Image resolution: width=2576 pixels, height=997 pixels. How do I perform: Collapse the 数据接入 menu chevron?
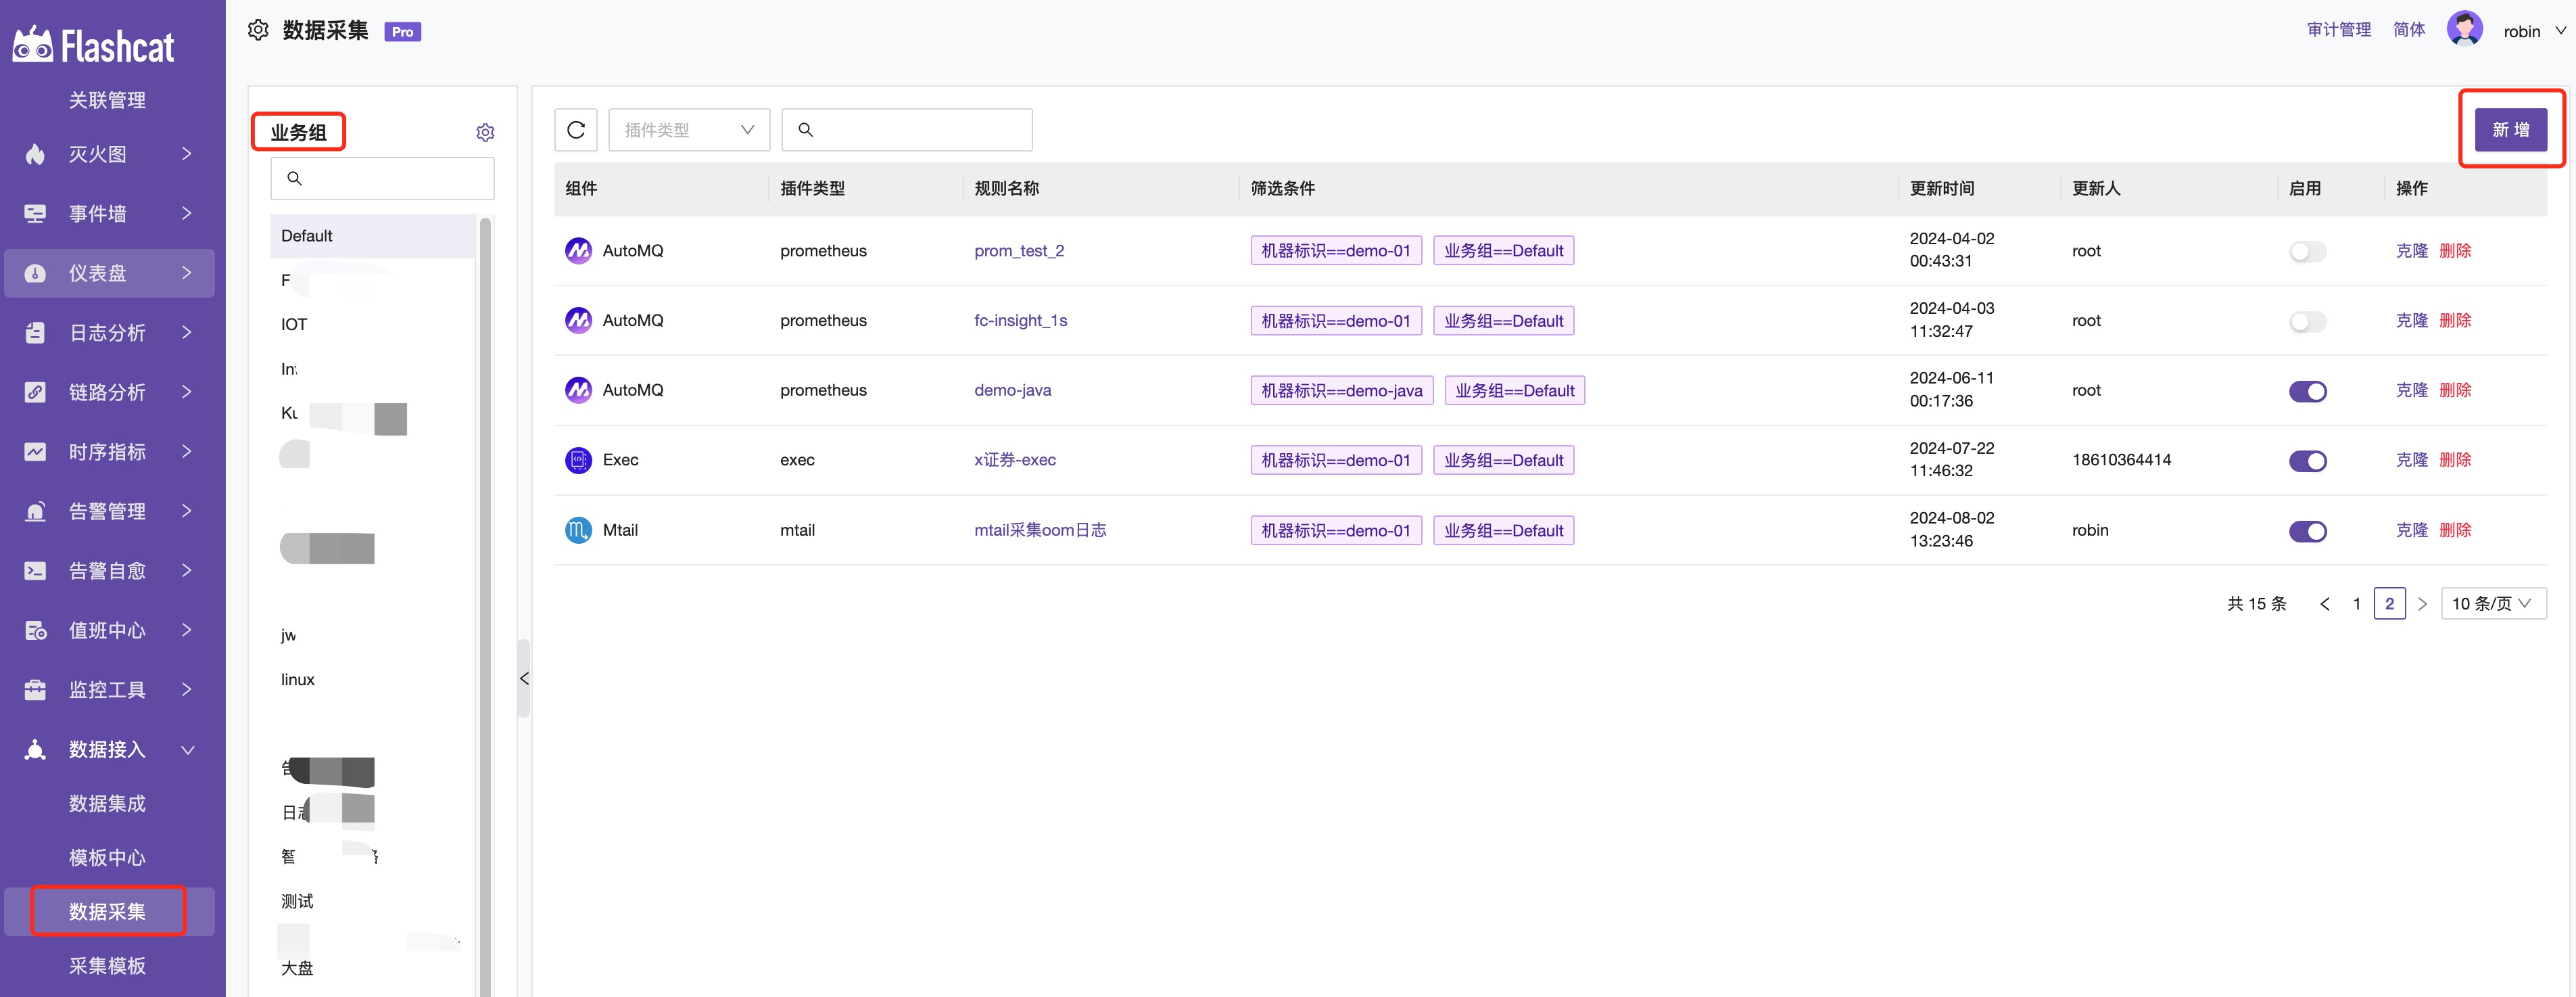coord(187,749)
